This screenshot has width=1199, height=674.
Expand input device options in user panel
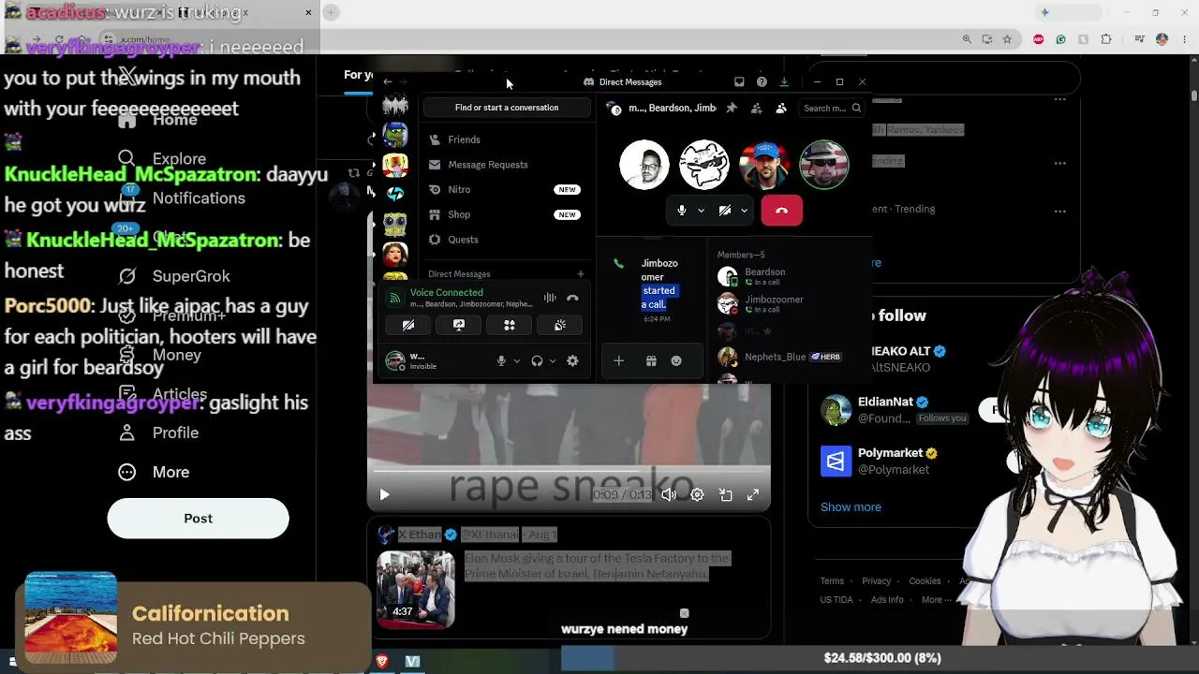[x=516, y=360]
